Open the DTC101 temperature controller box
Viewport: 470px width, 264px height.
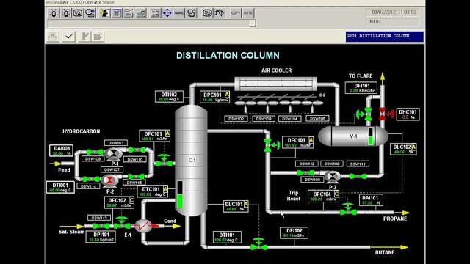[153, 191]
